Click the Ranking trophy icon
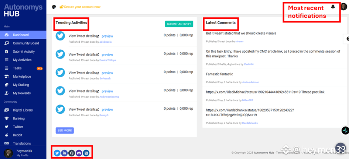The height and width of the screenshot is (159, 349). (x=6, y=119)
